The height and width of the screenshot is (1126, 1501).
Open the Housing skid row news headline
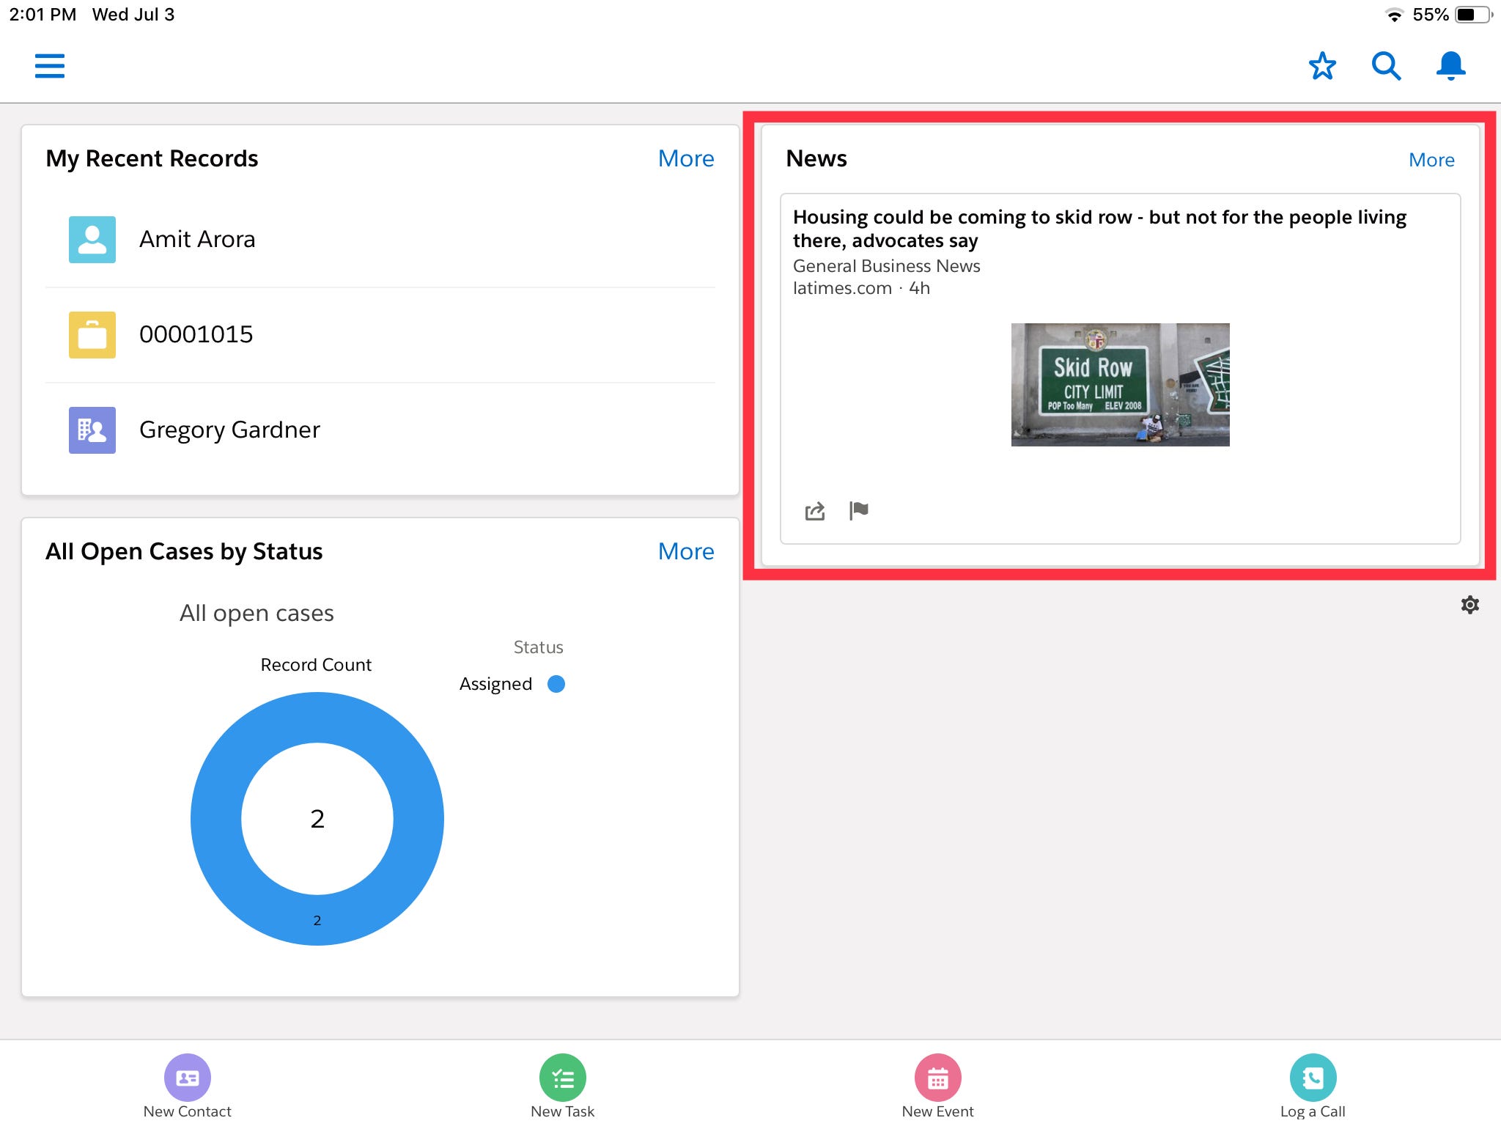click(x=1099, y=228)
